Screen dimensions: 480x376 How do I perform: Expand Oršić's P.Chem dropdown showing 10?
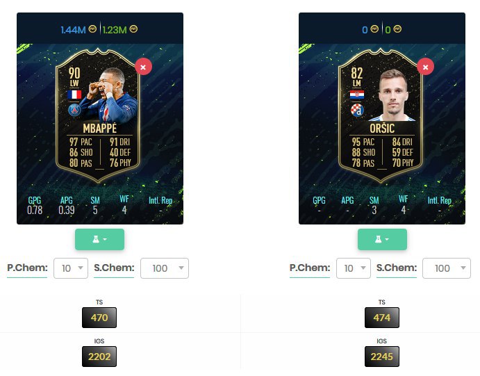[x=354, y=268]
